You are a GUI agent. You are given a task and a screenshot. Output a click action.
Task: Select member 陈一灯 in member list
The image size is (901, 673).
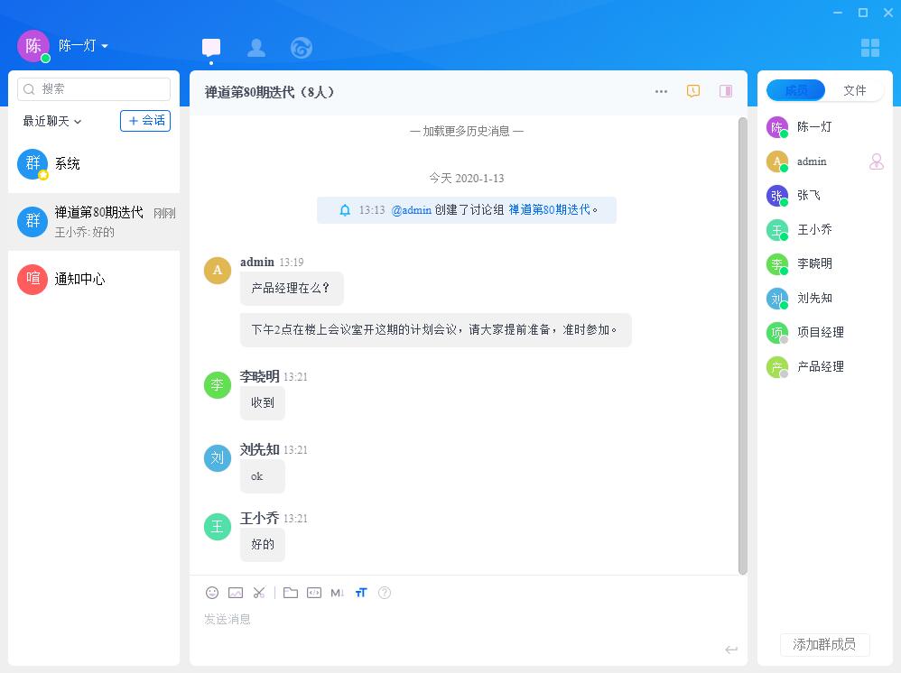pyautogui.click(x=824, y=127)
